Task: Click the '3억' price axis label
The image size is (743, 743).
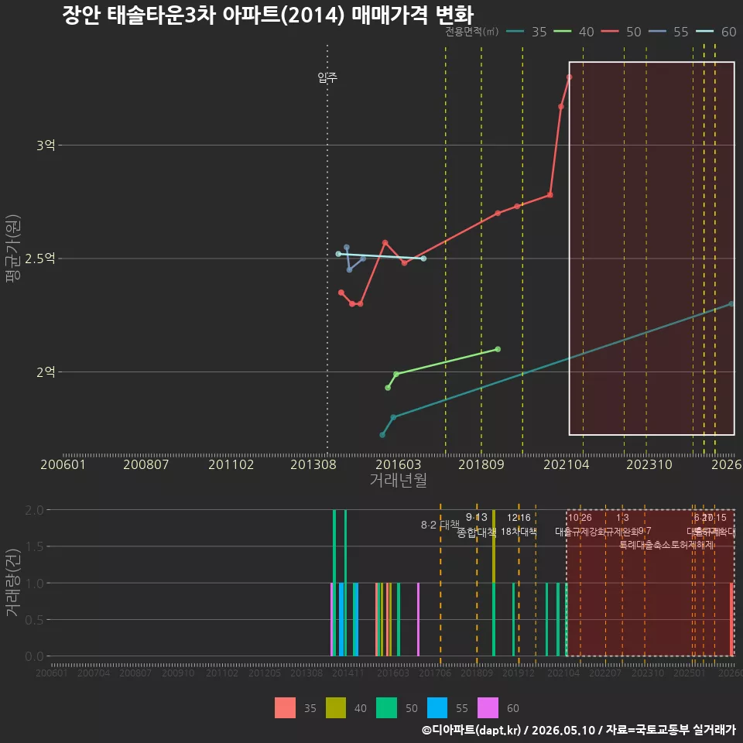Action: click(46, 145)
